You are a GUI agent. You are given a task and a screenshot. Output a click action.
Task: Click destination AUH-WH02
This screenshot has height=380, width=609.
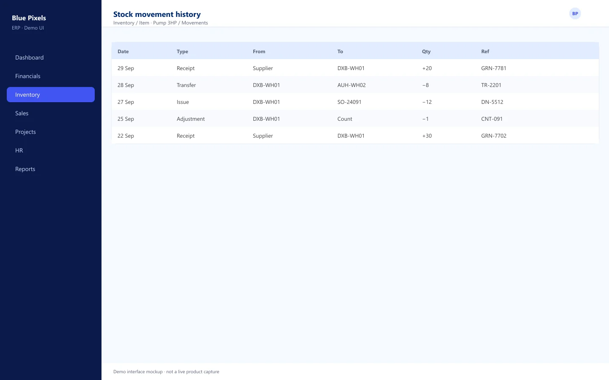tap(351, 85)
